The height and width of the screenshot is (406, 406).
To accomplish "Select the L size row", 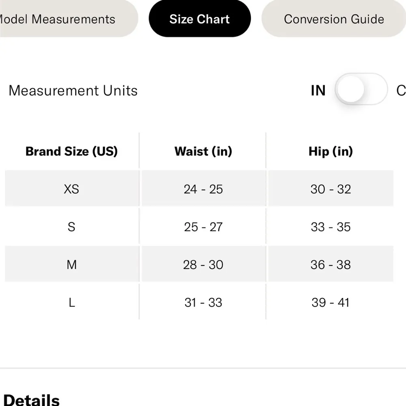I will pyautogui.click(x=71, y=302).
